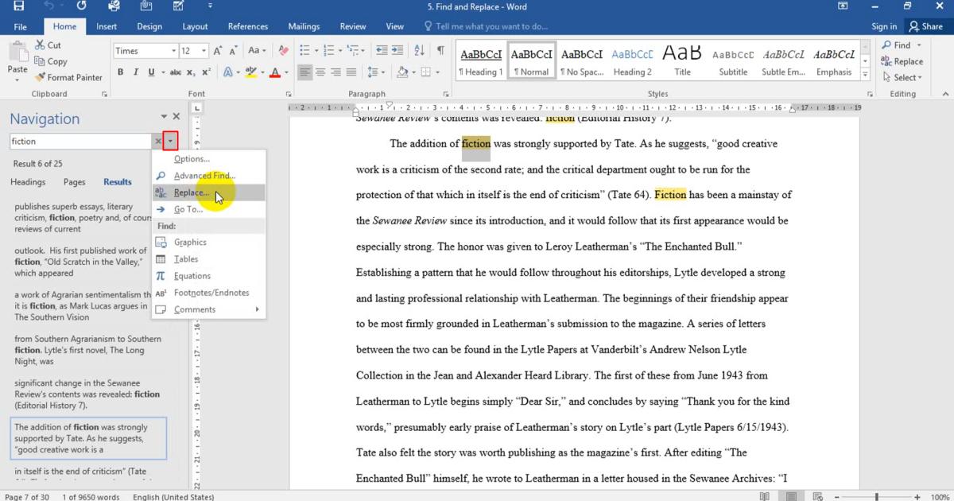Open the font size dropdown
Image resolution: width=954 pixels, height=501 pixels.
(x=204, y=51)
